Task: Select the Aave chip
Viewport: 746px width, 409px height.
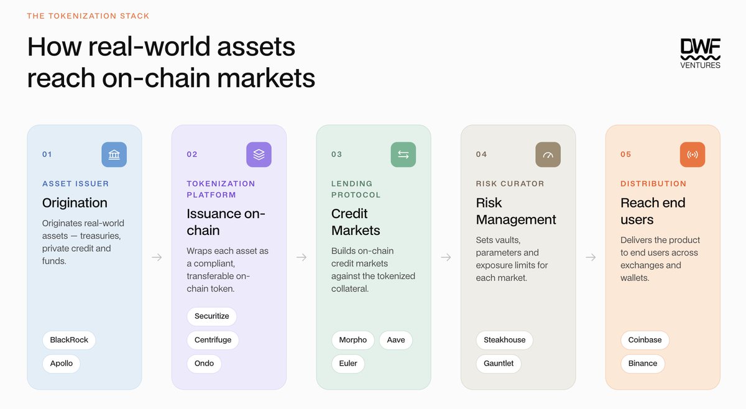Action: 396,340
